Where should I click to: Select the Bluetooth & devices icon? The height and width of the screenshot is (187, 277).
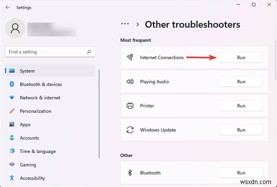[x=12, y=84]
